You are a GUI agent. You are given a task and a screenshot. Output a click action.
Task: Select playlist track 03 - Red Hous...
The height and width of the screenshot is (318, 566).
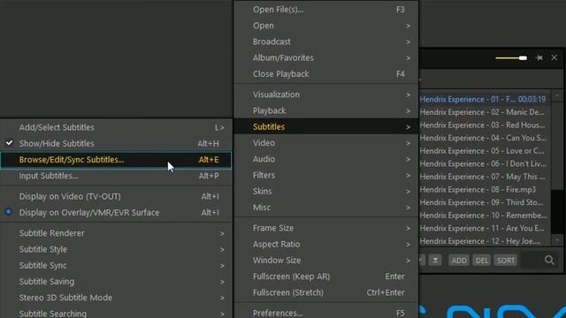click(x=485, y=125)
